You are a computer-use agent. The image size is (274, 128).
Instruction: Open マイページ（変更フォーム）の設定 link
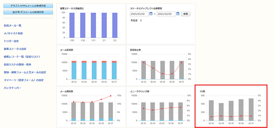coord(24,80)
